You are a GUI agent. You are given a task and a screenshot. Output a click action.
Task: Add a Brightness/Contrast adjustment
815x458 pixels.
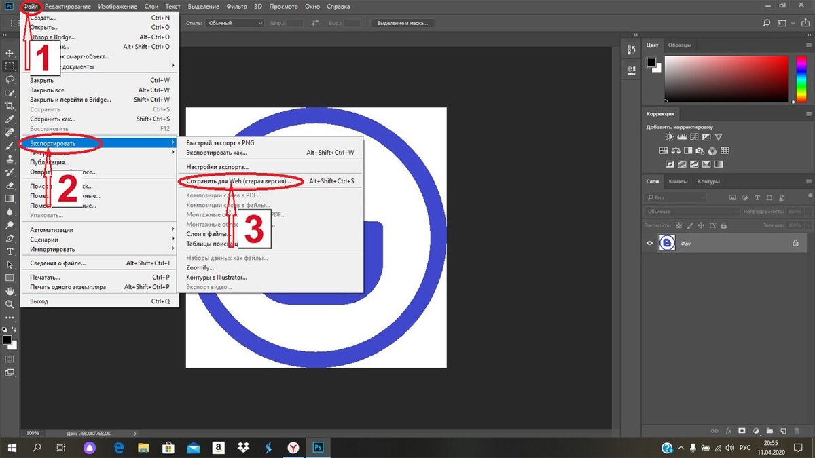[669, 137]
